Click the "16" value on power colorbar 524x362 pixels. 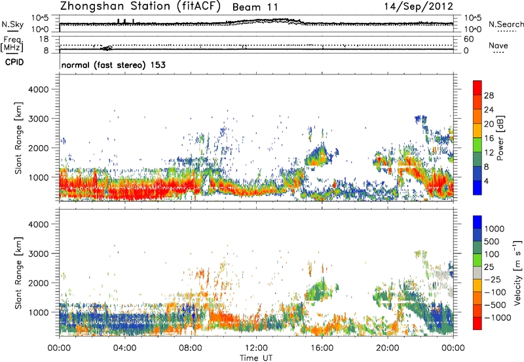[489, 139]
